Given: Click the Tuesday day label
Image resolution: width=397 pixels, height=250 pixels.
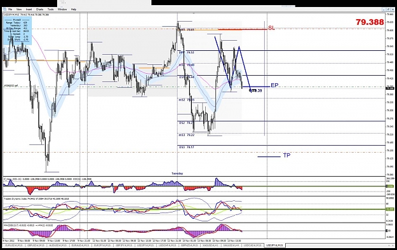Looking at the screenshot, I should pos(177,174).
